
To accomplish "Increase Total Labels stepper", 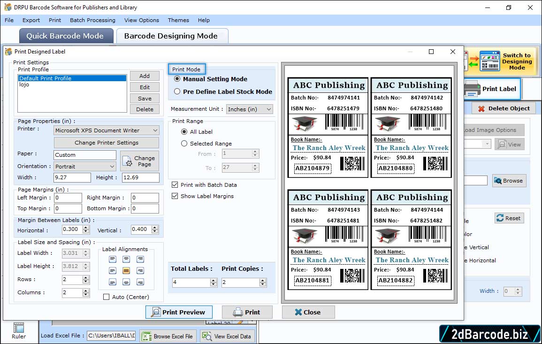I will [x=214, y=280].
